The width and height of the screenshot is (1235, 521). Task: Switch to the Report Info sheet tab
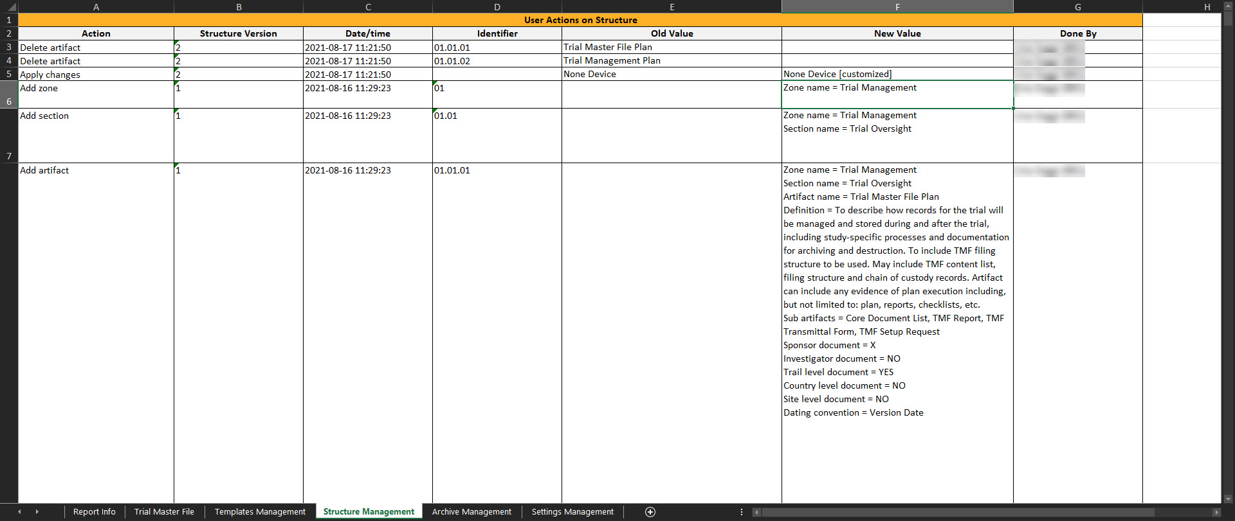coord(94,512)
